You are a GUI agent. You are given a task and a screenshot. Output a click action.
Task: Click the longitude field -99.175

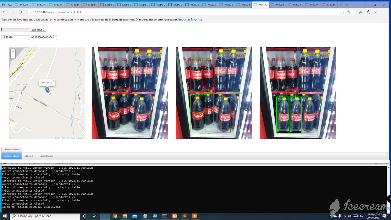(x=43, y=37)
